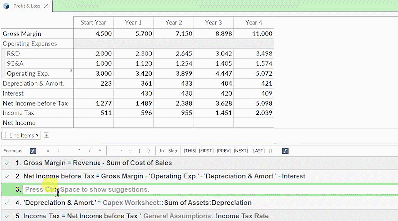Click the cube icon on Profit & Loss tab
This screenshot has height=221, width=398.
tap(7, 6)
